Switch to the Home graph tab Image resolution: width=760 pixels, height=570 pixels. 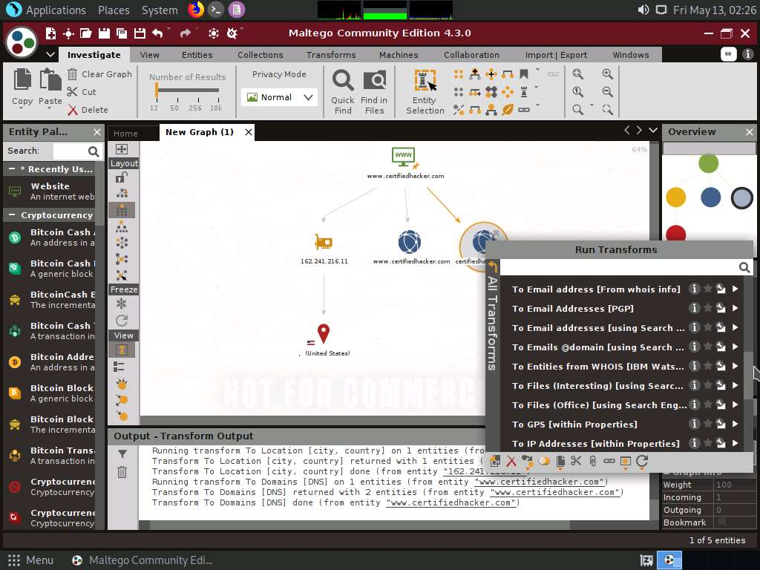pyautogui.click(x=125, y=134)
